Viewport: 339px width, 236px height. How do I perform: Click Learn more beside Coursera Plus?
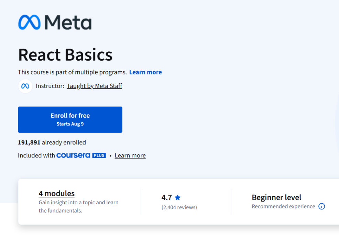coord(130,155)
